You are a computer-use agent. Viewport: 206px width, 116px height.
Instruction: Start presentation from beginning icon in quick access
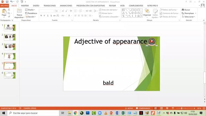(22, 2)
